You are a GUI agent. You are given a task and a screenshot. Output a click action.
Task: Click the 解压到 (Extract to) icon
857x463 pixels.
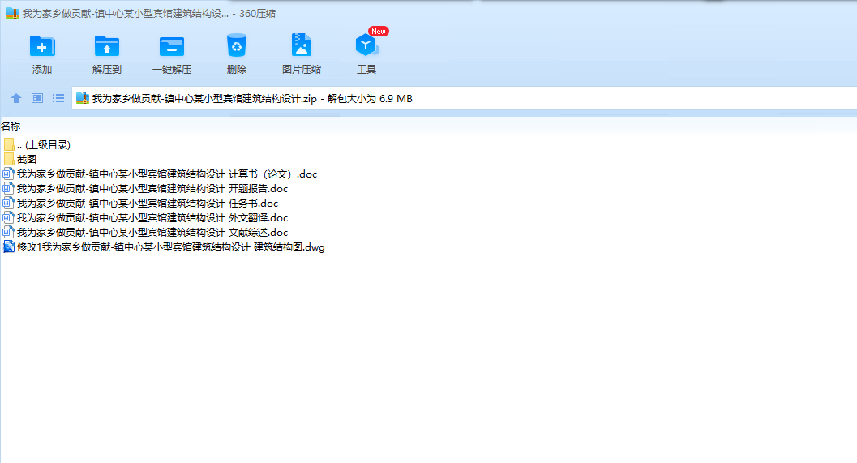(106, 46)
